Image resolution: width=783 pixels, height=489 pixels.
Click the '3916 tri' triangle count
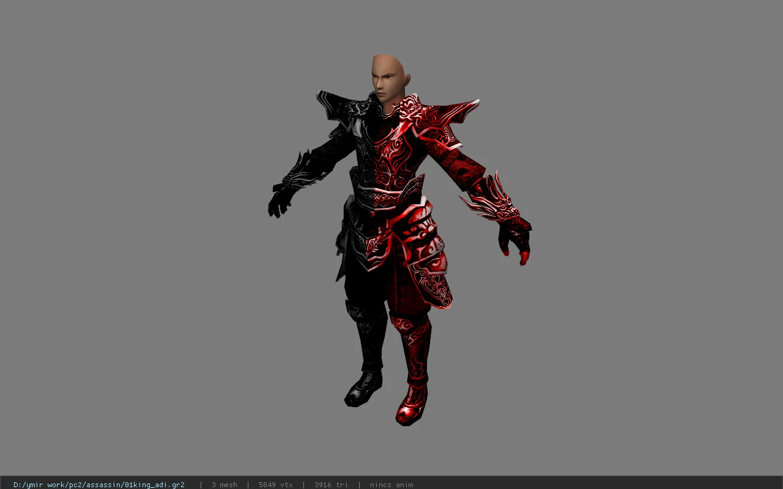coord(332,485)
